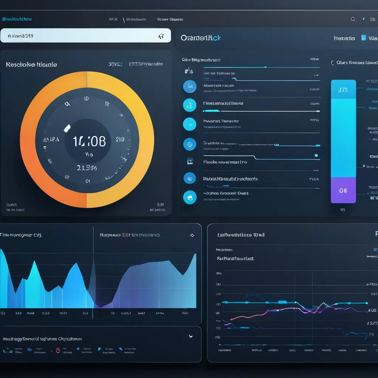Viewport: 378px width, 378px height.
Task: Click the third round cyan list icon
Action: pos(190,124)
